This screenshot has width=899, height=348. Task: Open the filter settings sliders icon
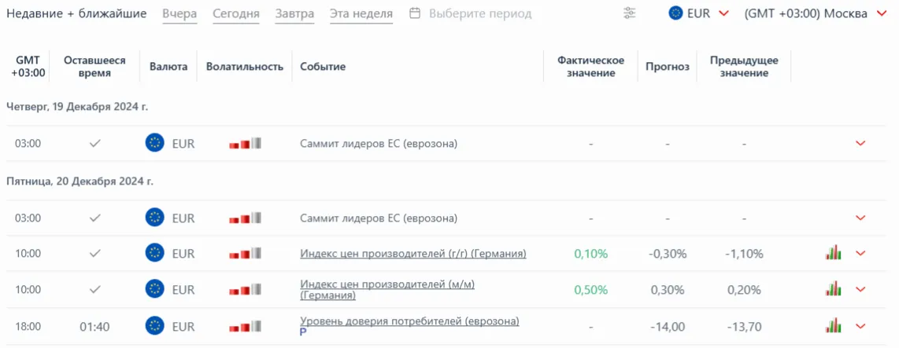tap(629, 13)
